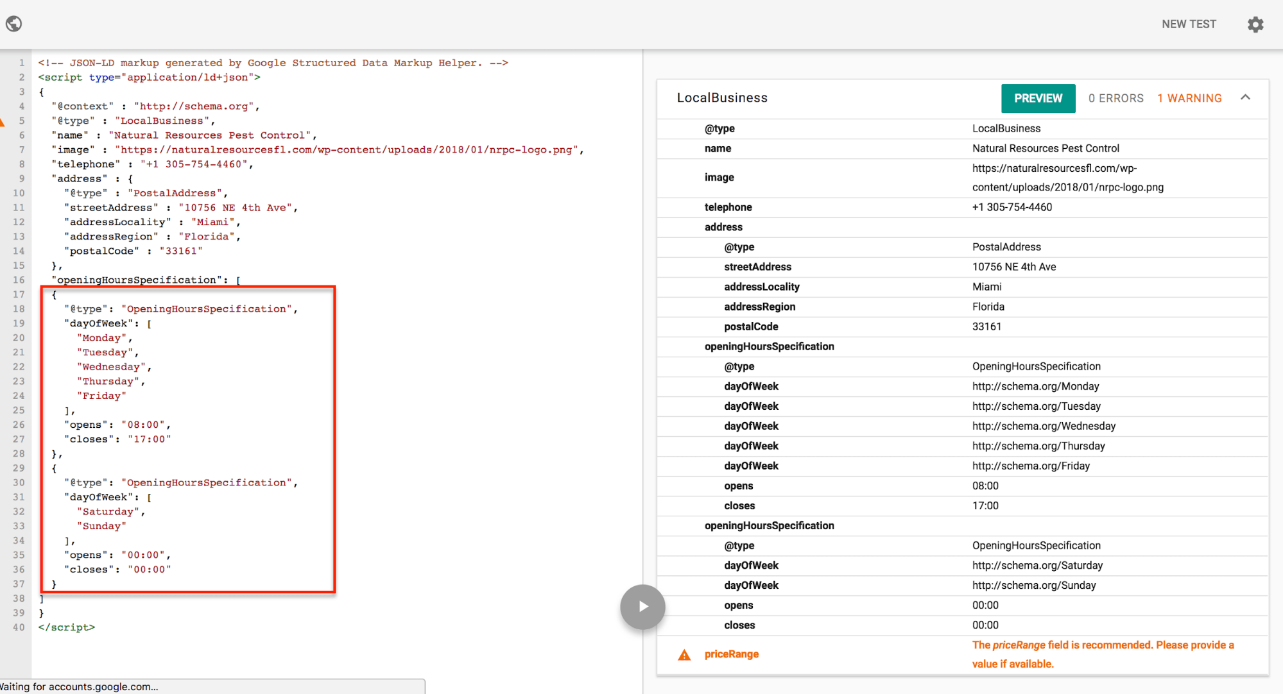The height and width of the screenshot is (694, 1283).
Task: Click the openingHoursSpecification line in code editor
Action: (x=146, y=280)
